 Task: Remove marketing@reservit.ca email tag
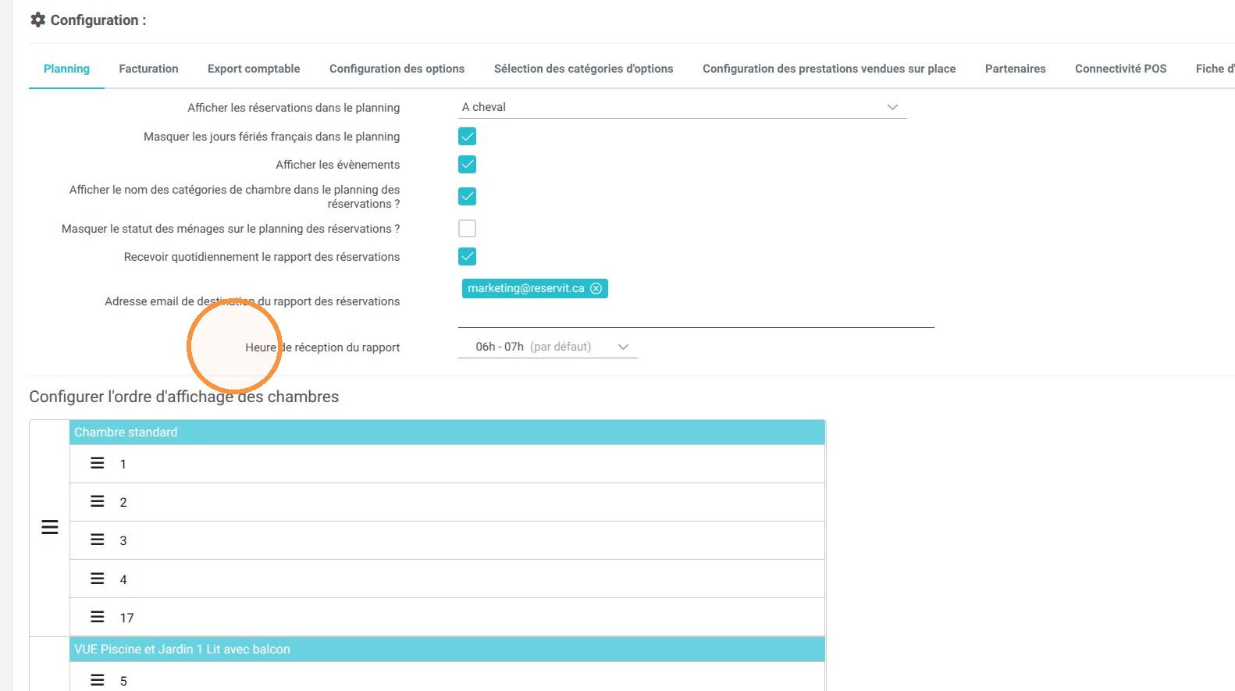pyautogui.click(x=596, y=288)
